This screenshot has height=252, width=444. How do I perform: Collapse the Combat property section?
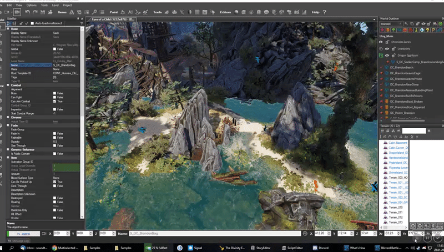[x=8, y=85]
